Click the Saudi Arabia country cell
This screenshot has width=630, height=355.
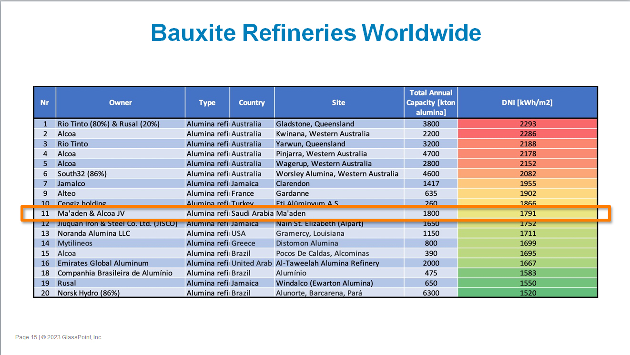pos(252,213)
